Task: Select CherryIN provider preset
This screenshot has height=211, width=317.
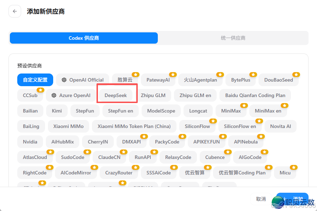Action: [98, 142]
